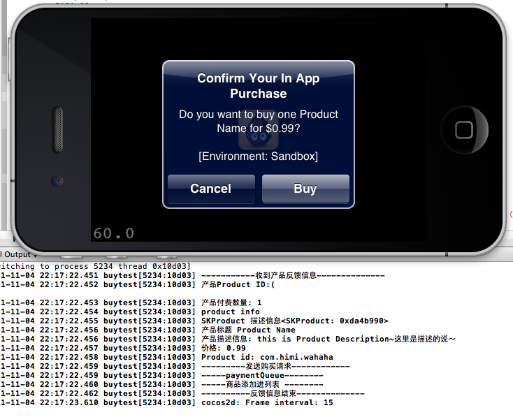The width and height of the screenshot is (513, 417).
Task: Click log line 'product info'
Action: [x=231, y=312]
